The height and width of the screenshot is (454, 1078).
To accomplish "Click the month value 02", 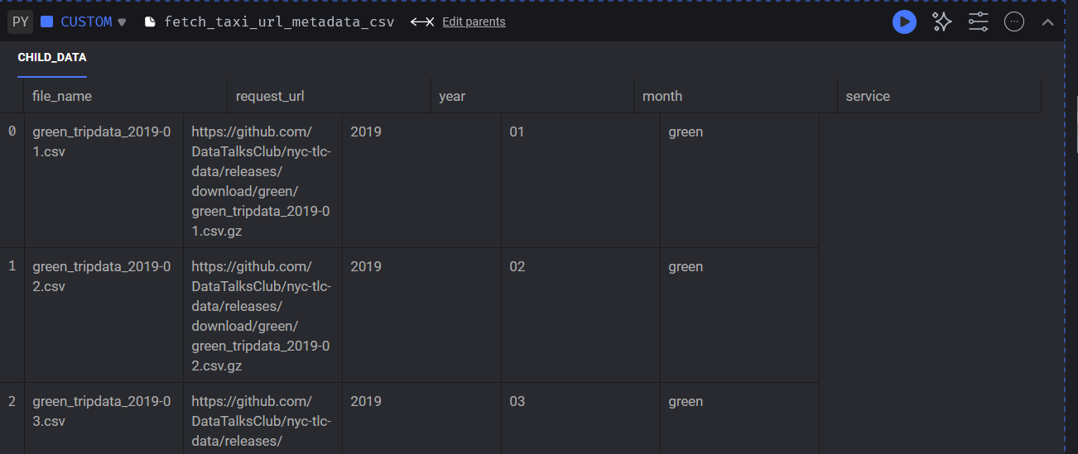I will pos(517,266).
